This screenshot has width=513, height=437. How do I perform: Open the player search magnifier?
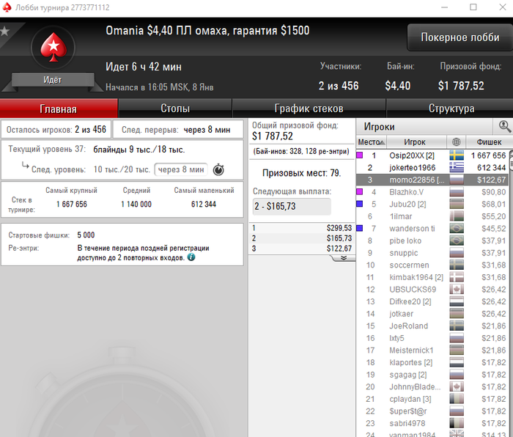coord(504,126)
